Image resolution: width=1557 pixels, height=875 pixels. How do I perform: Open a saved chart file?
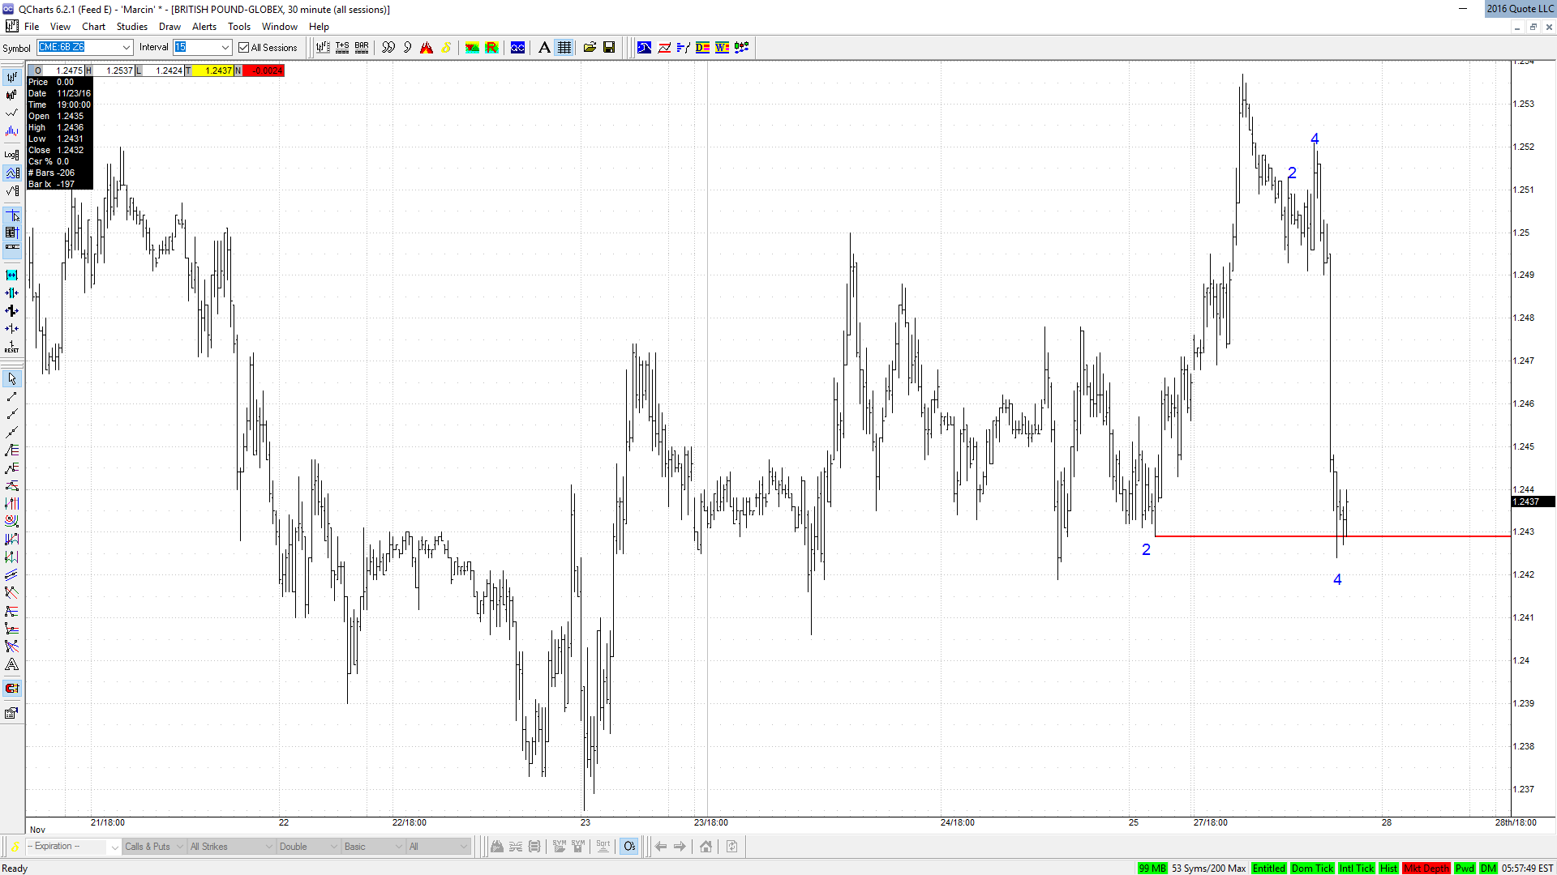click(x=590, y=48)
